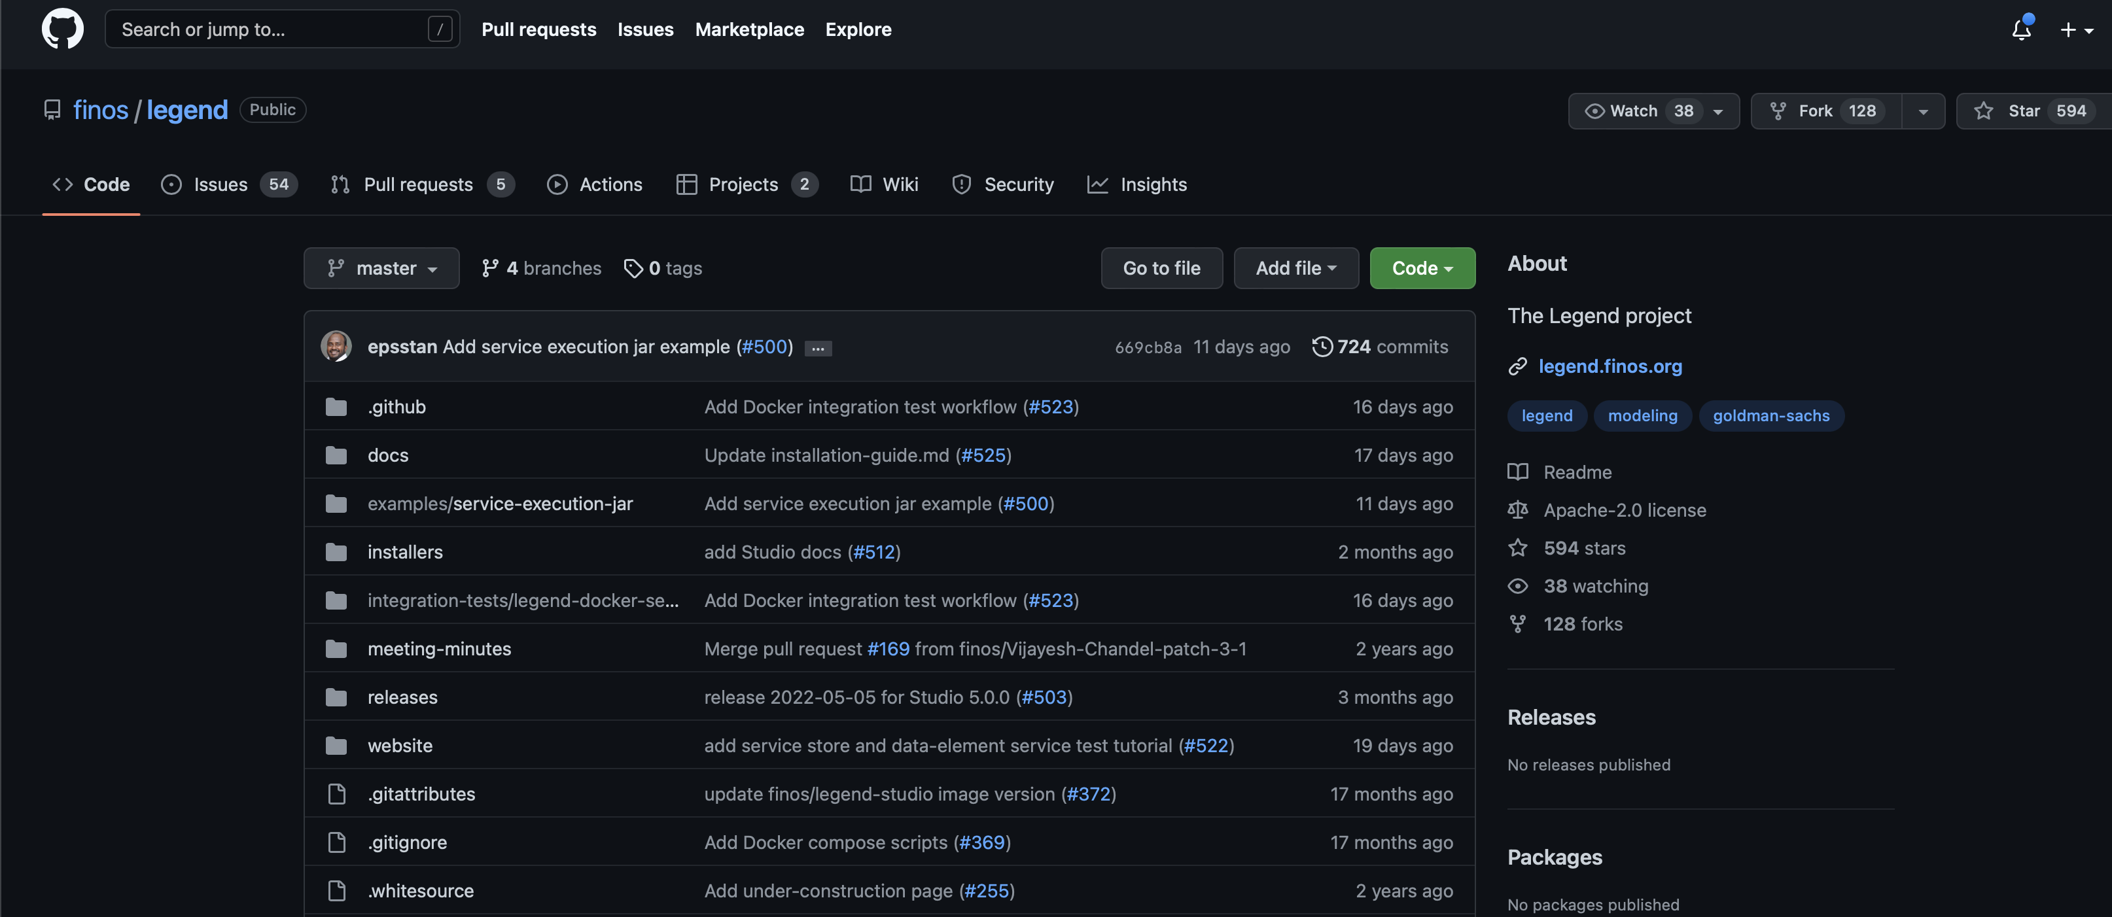Star the legend repository

[x=2033, y=111]
